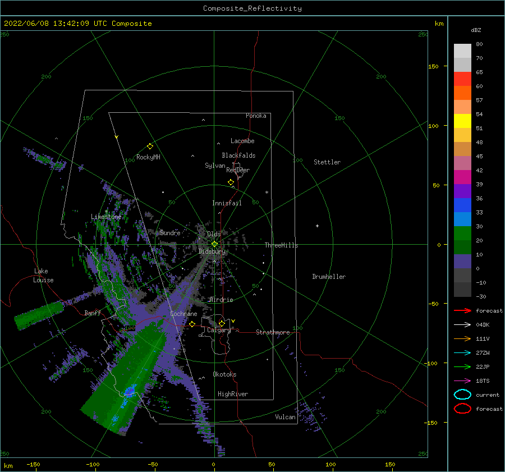505x472 pixels.
Task: Select the Drumheller label
Action: [x=329, y=277]
